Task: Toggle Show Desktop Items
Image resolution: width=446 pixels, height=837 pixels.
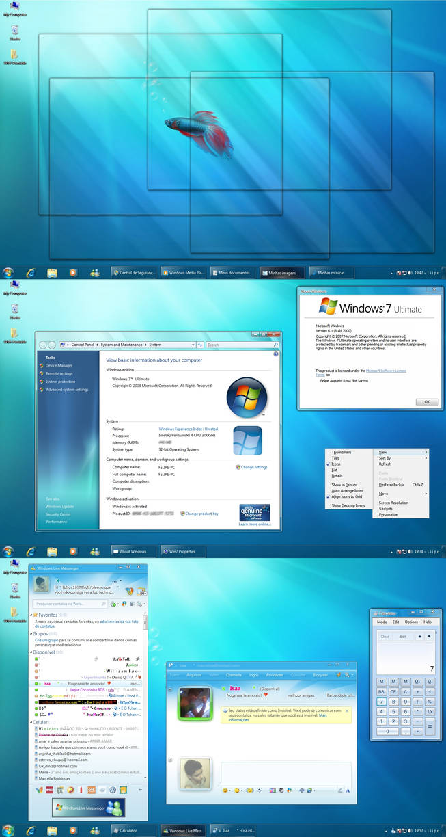Action: click(x=348, y=505)
